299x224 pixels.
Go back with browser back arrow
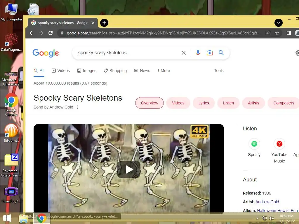[x=32, y=33]
